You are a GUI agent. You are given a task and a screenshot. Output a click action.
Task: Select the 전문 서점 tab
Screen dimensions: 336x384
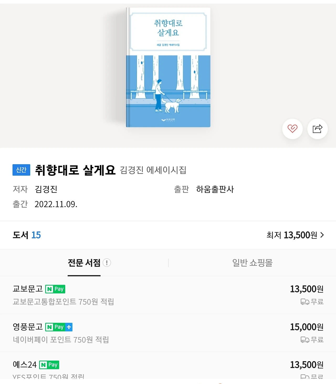[84, 263]
